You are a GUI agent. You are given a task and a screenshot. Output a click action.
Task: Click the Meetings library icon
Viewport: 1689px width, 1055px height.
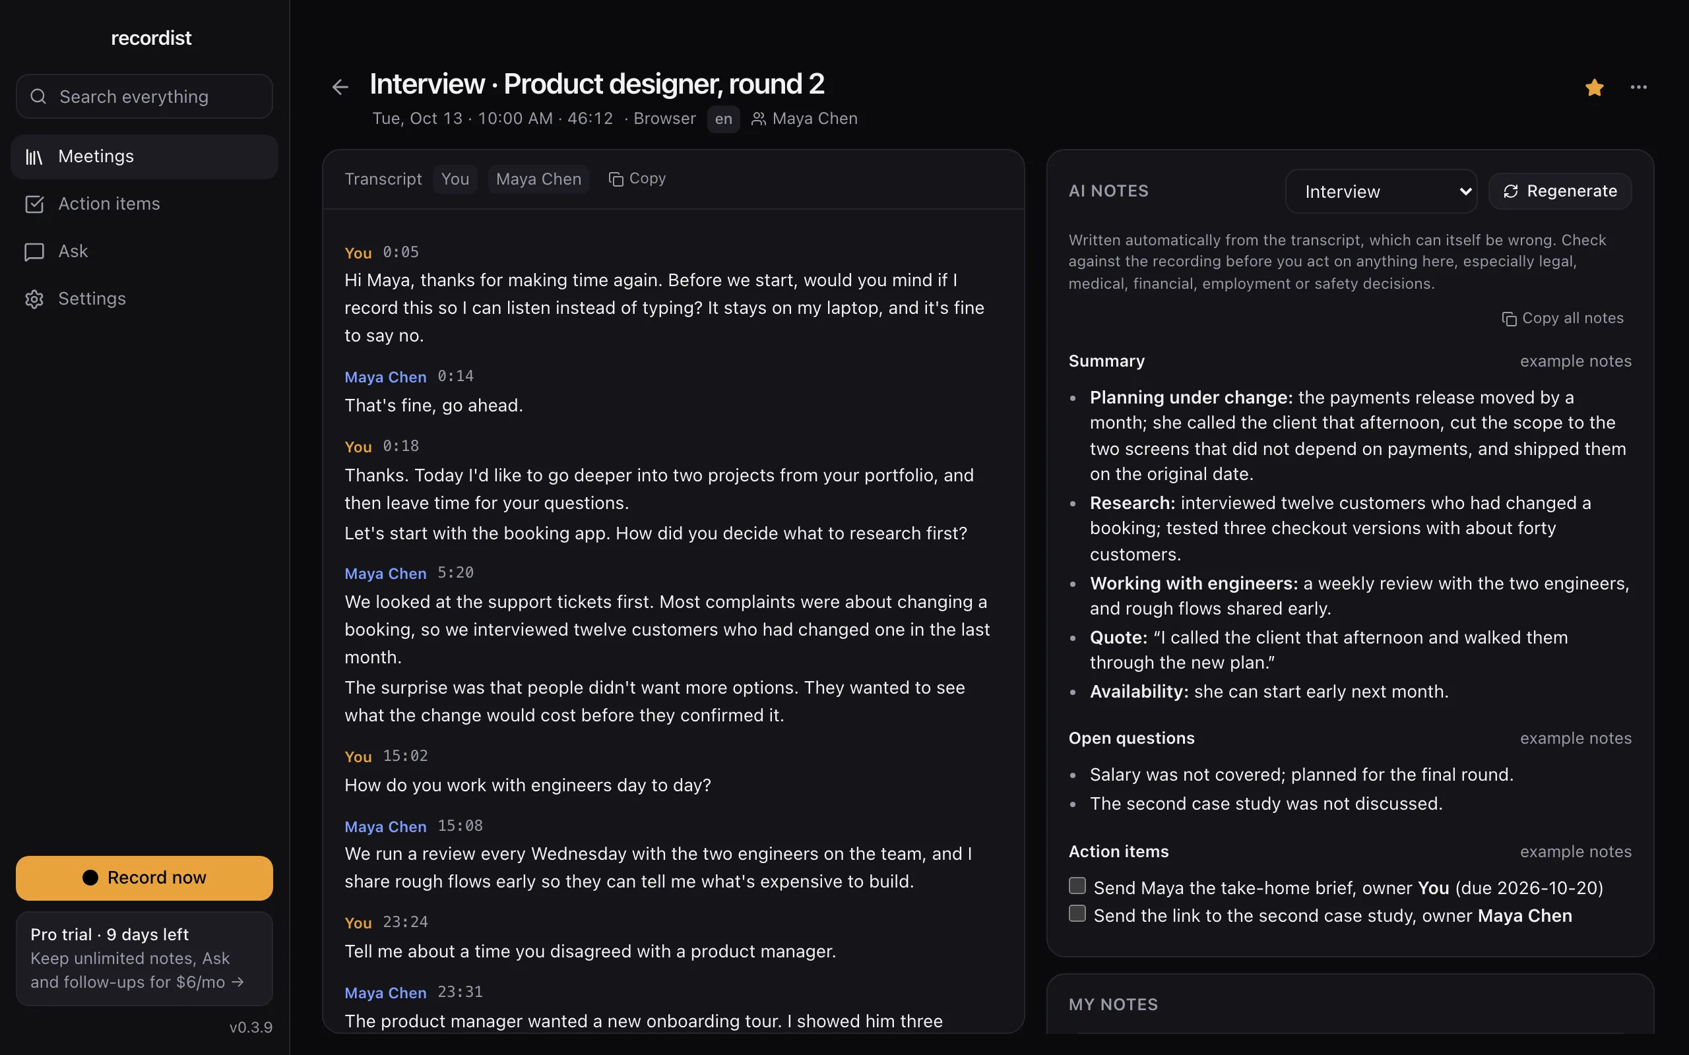34,157
